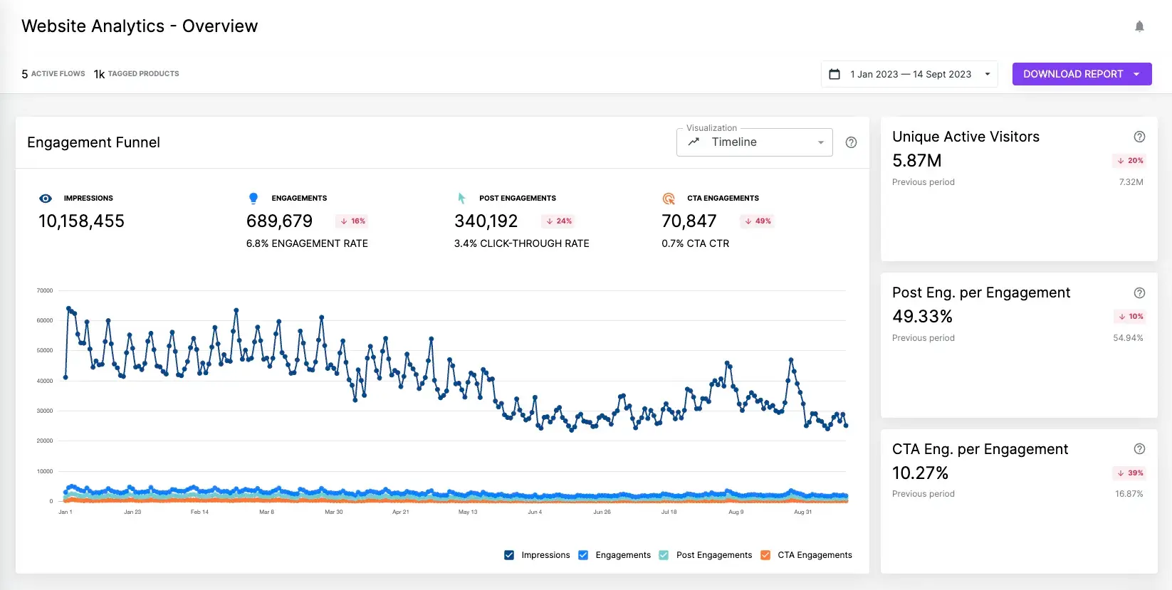Click the Post Engagements cursor icon
The width and height of the screenshot is (1172, 590).
click(x=461, y=199)
